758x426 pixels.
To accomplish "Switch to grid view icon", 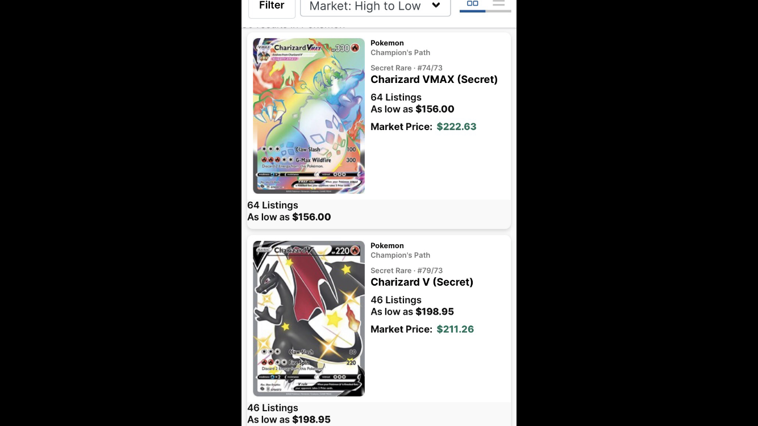I will coord(472,4).
